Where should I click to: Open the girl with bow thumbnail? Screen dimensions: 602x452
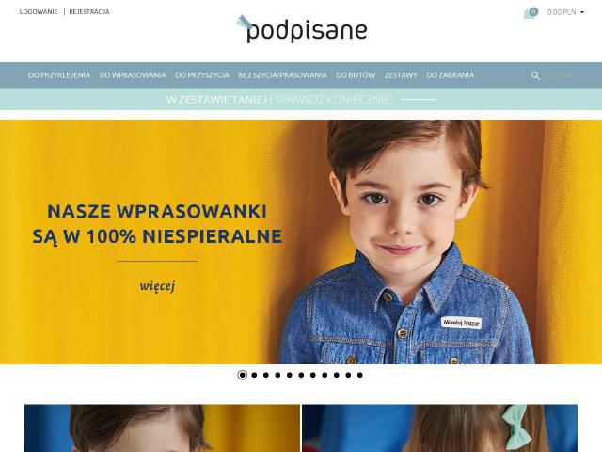click(x=439, y=428)
